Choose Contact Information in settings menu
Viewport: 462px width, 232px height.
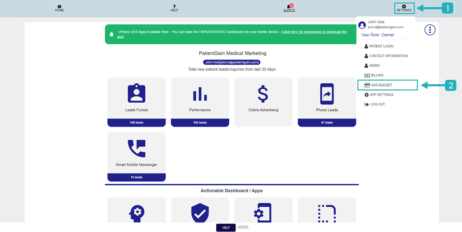click(x=386, y=56)
